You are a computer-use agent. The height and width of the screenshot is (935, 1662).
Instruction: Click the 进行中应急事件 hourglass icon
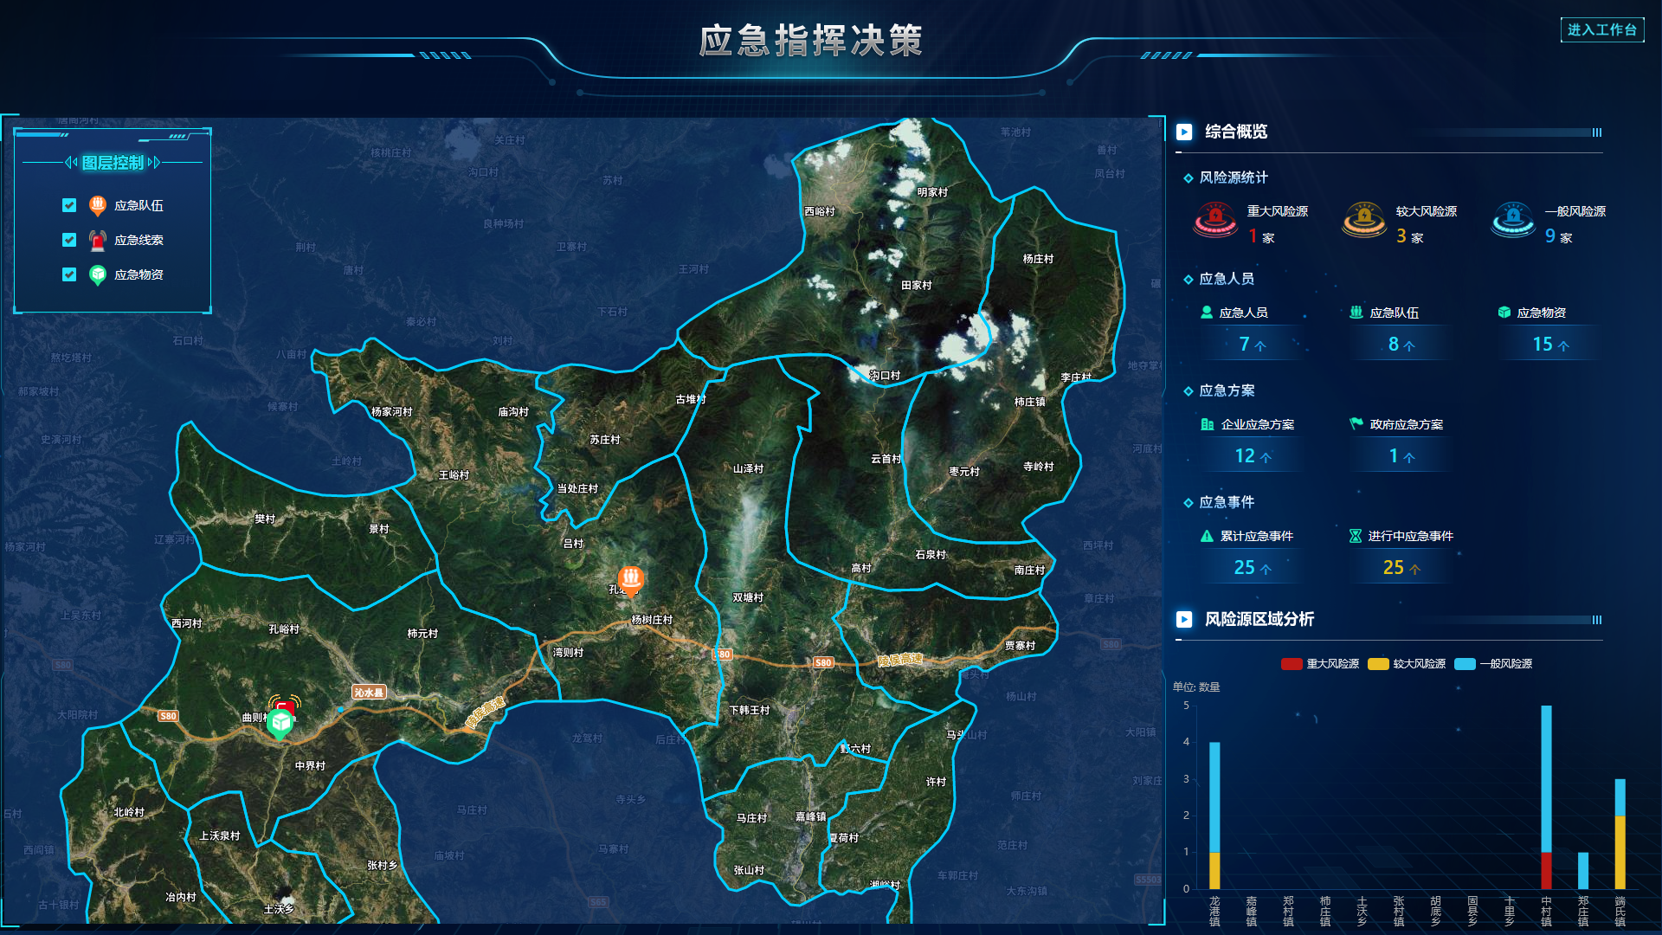[x=1356, y=536]
